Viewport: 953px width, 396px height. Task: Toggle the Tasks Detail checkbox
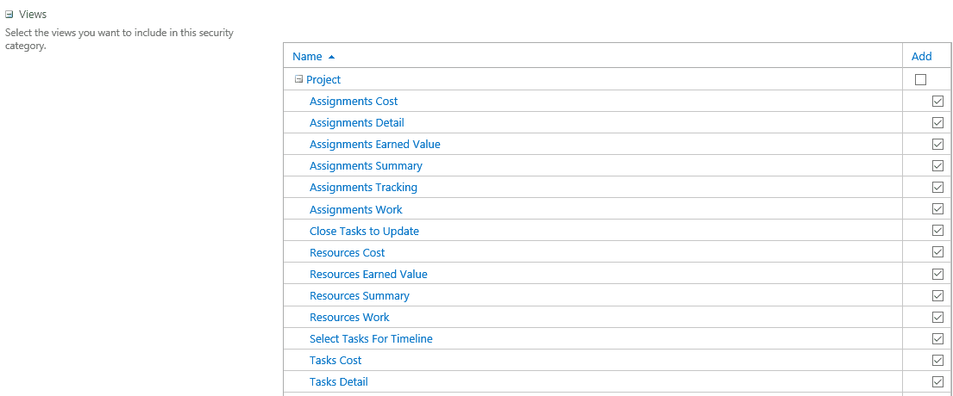937,382
